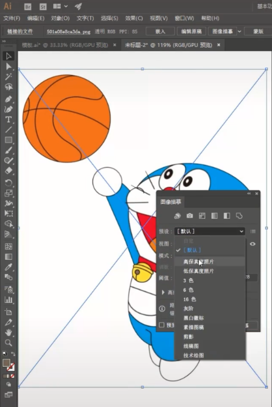
Task: Switch to the 模板.ai document tab
Action: (x=65, y=45)
